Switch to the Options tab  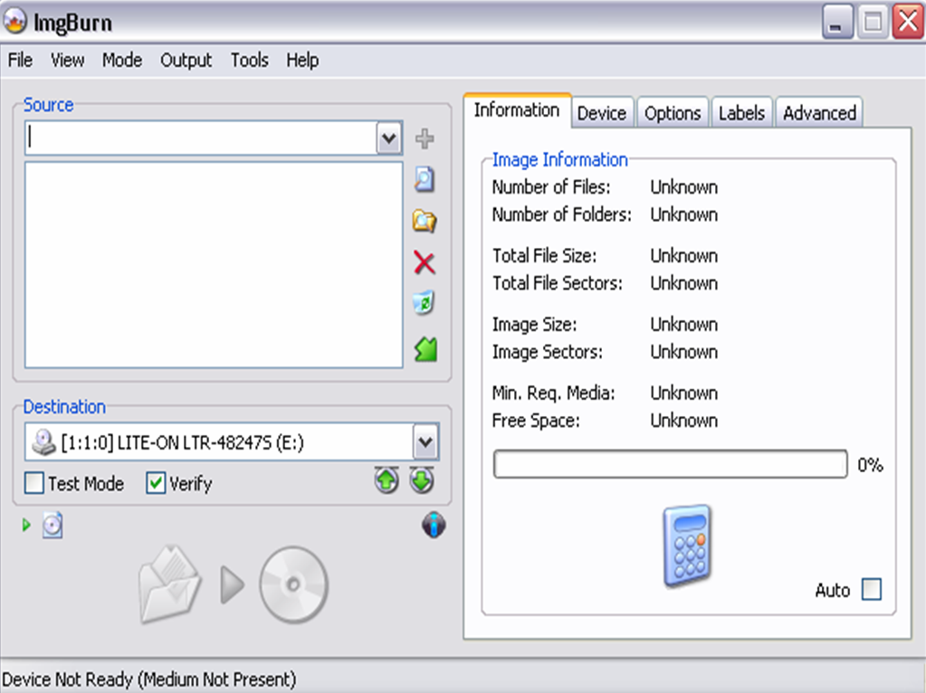673,113
